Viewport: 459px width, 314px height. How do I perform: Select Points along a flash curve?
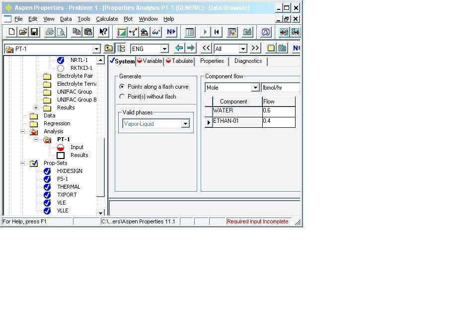click(154, 87)
